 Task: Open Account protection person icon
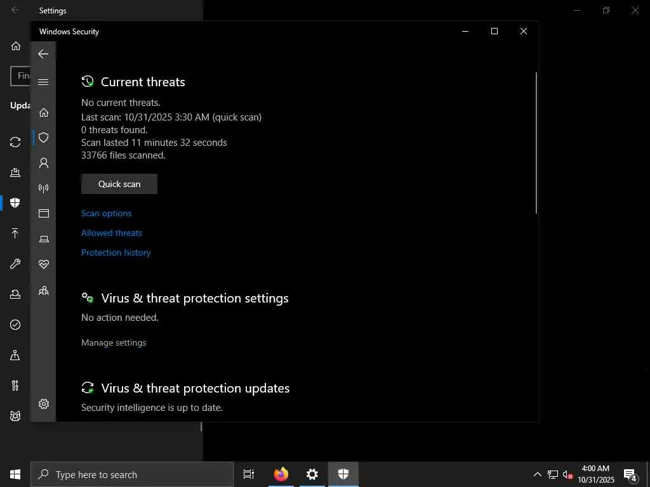pos(44,163)
